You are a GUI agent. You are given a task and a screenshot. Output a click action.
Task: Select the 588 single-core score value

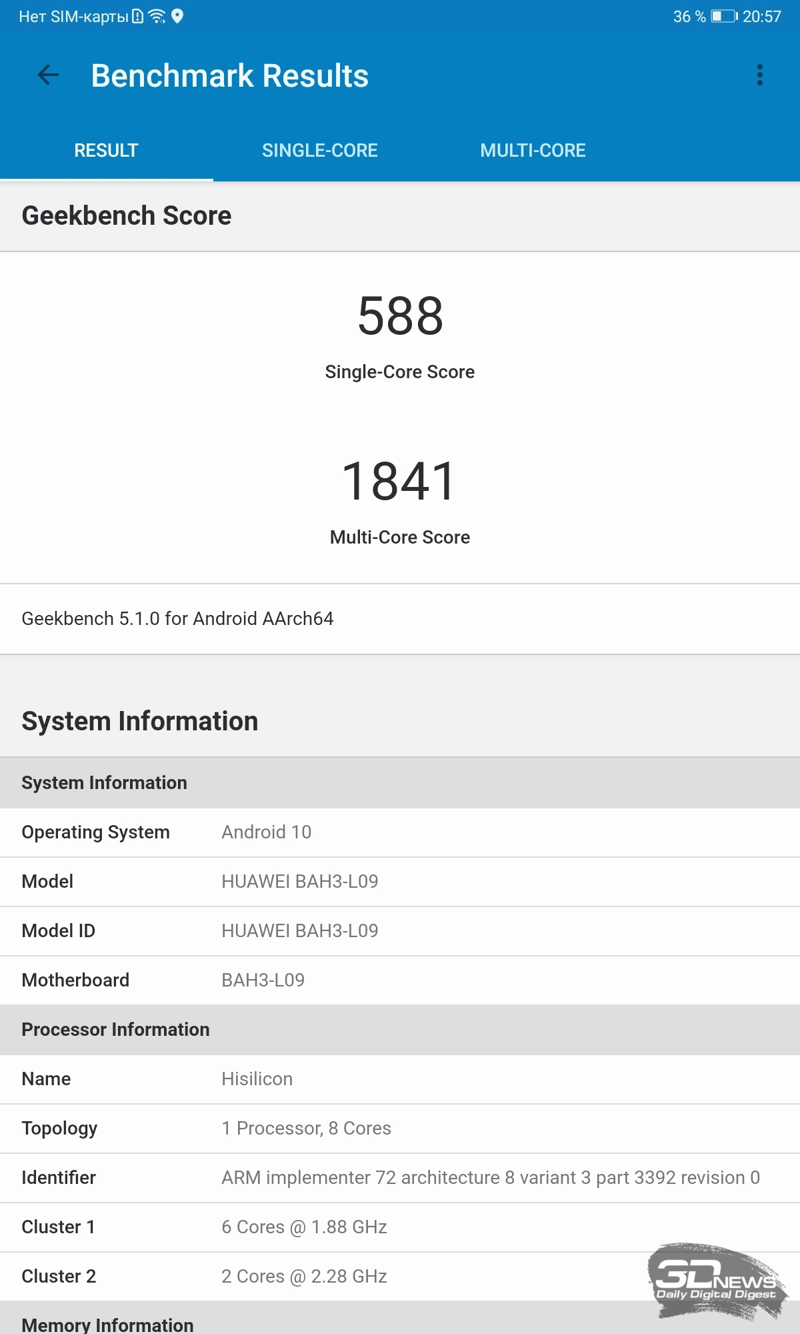[400, 315]
